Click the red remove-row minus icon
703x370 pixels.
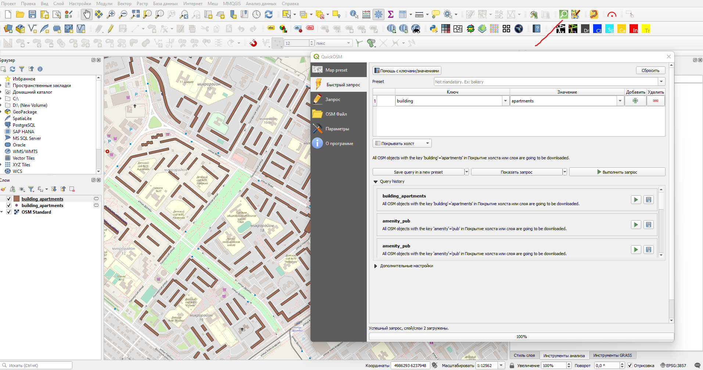pyautogui.click(x=656, y=101)
